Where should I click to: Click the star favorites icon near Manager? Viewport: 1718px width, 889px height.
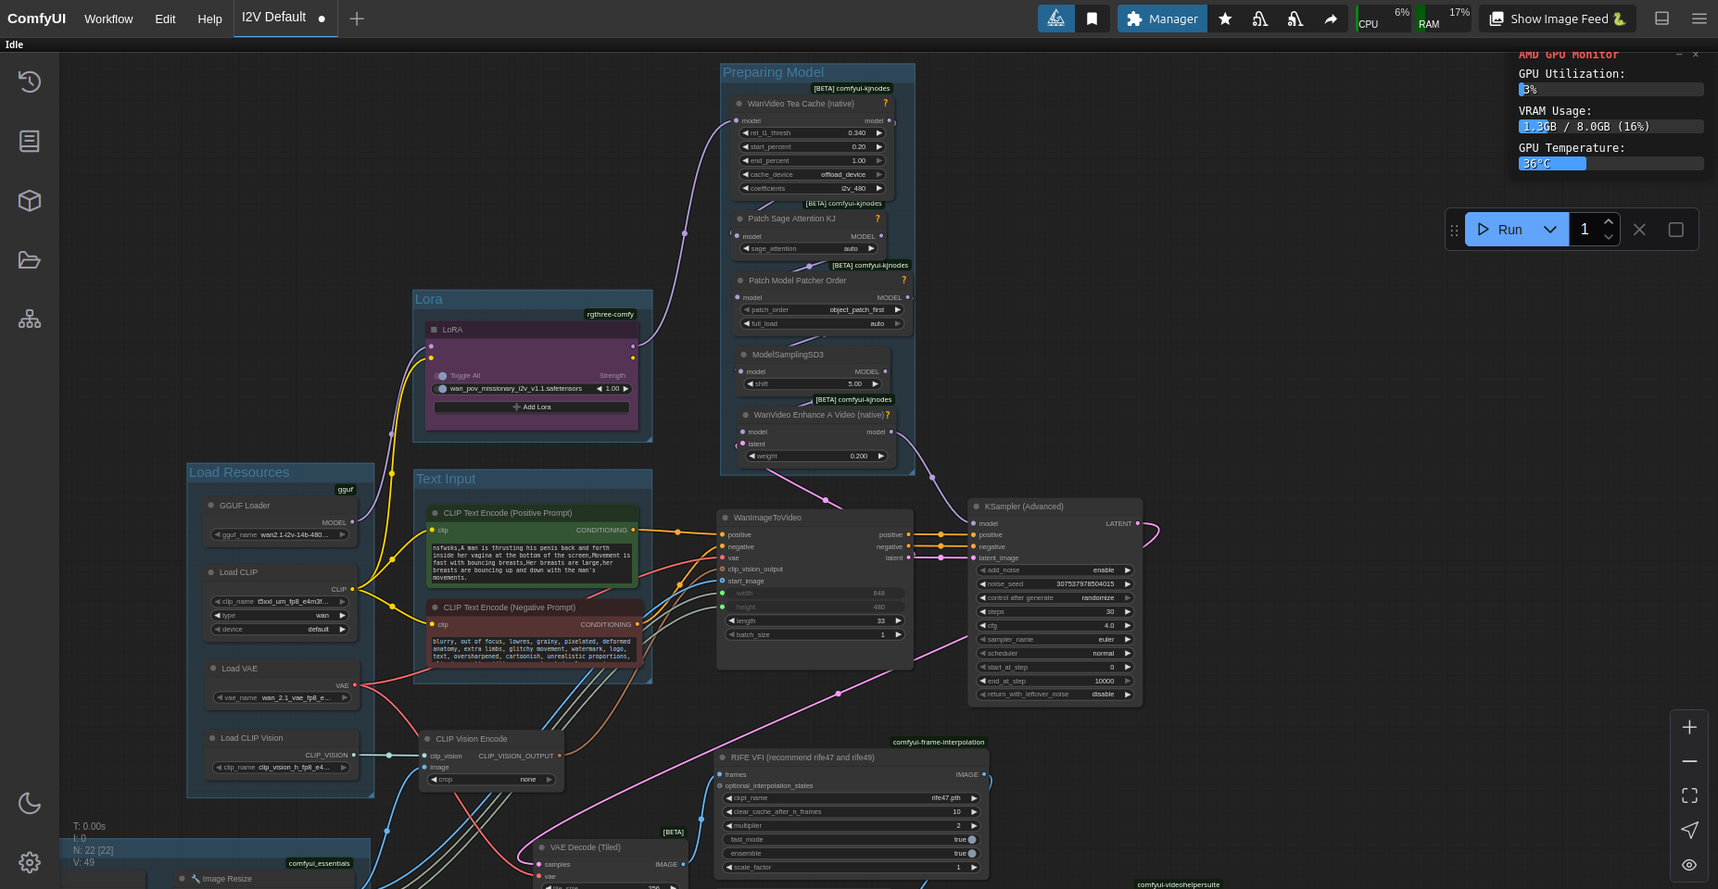pos(1225,19)
